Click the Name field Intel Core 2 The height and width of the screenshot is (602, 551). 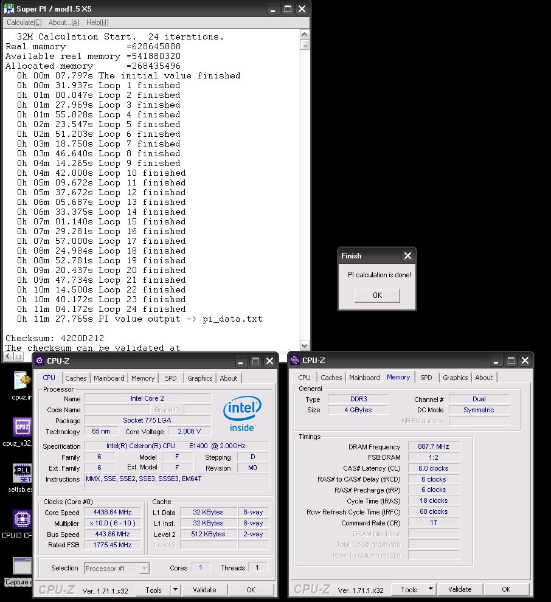click(x=147, y=398)
